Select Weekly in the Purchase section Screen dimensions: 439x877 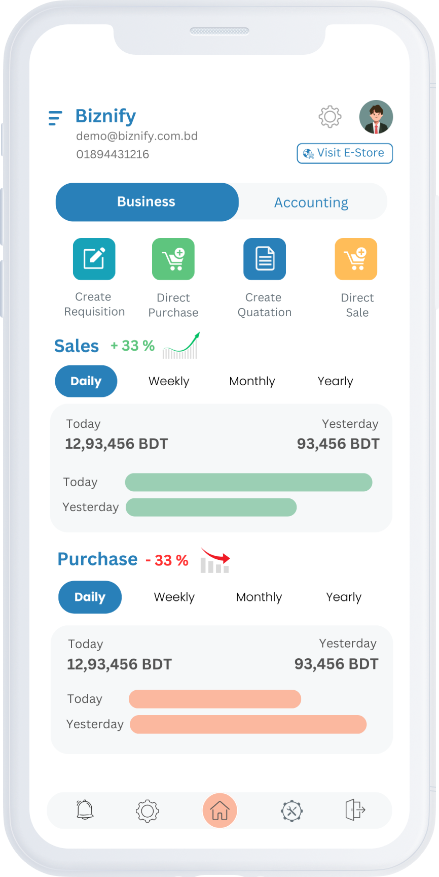(174, 597)
